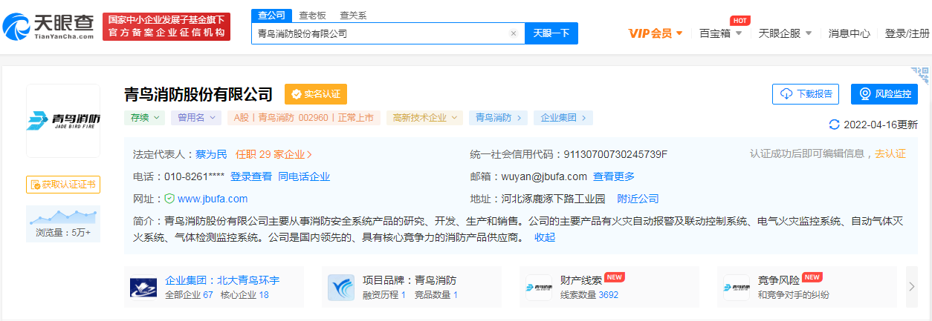Click legal representative 蔡为民 link
Image resolution: width=932 pixels, height=321 pixels.
(212, 154)
